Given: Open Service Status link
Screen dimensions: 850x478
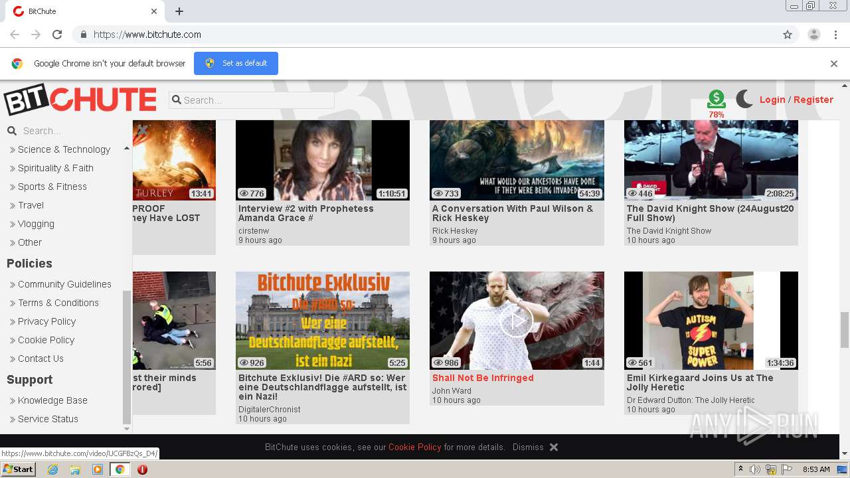Looking at the screenshot, I should 48,419.
